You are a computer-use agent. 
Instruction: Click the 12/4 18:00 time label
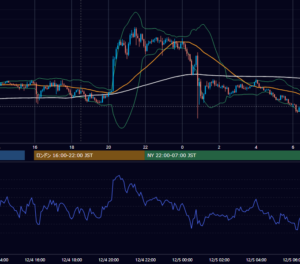(72, 260)
